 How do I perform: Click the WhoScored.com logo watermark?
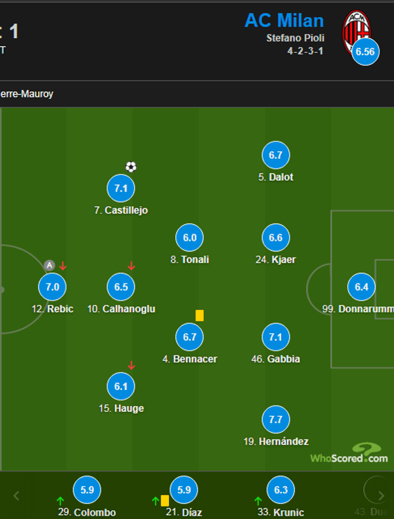coord(349,453)
